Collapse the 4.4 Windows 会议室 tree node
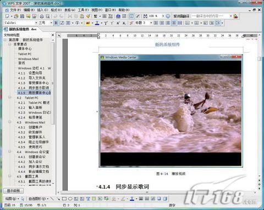The width and height of the screenshot is (264, 210). point(10,152)
